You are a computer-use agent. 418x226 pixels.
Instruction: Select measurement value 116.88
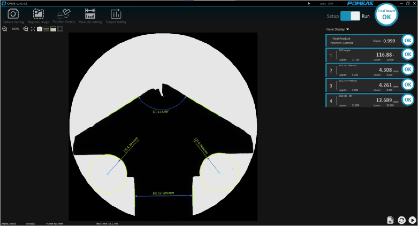point(384,55)
